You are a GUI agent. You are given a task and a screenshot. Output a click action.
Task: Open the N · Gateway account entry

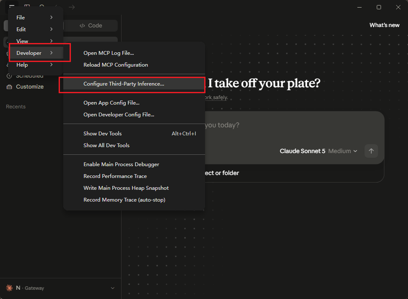coord(60,288)
